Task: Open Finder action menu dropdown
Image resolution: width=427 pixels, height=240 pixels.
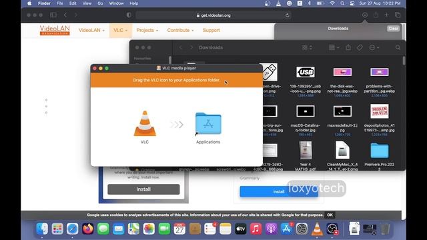Action: click(x=374, y=47)
